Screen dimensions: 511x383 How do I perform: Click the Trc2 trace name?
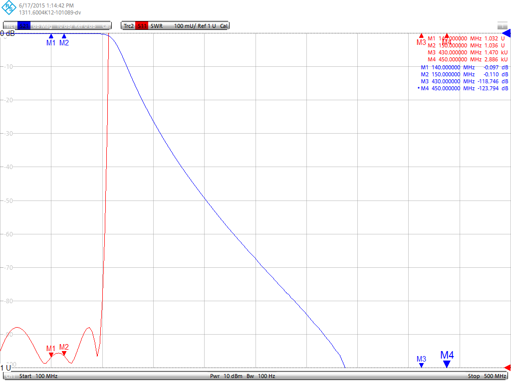tap(128, 26)
